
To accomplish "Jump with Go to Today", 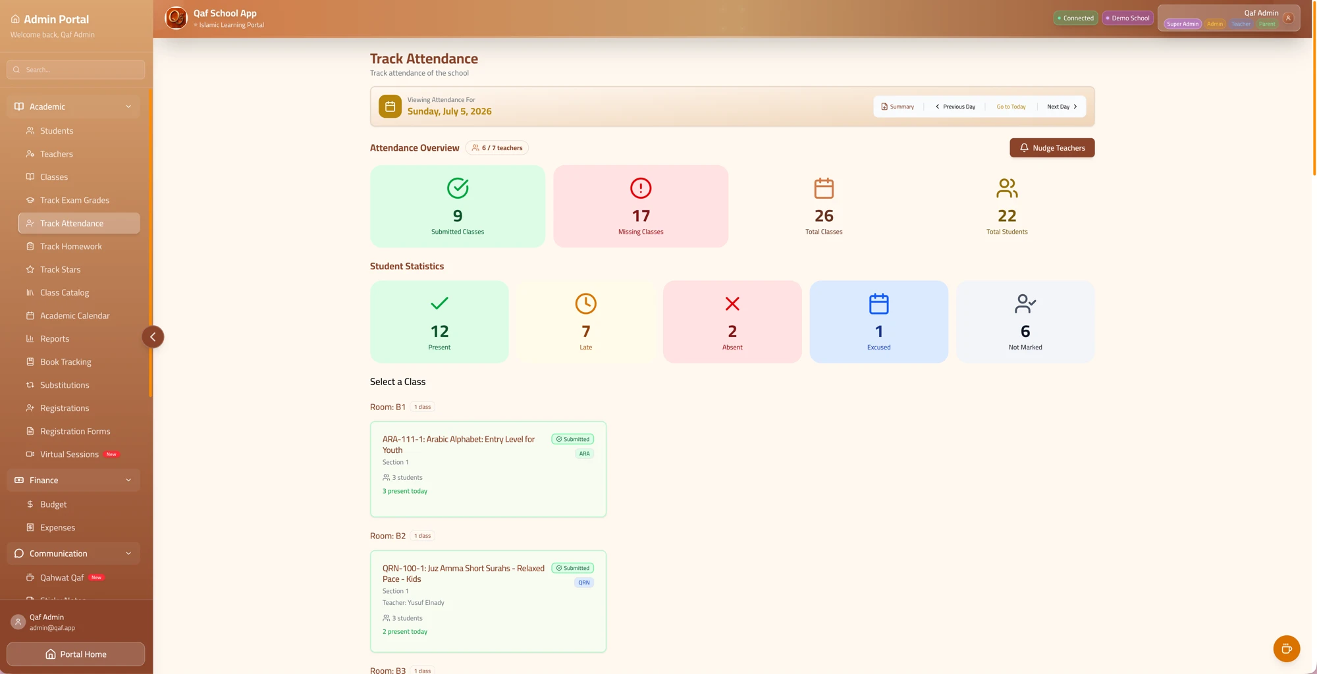I will coord(1011,107).
